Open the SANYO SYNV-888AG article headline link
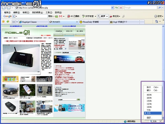Screen dimensions: 165x124 click(x=25, y=41)
